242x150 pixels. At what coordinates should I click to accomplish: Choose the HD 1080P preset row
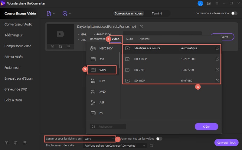coord(172,59)
